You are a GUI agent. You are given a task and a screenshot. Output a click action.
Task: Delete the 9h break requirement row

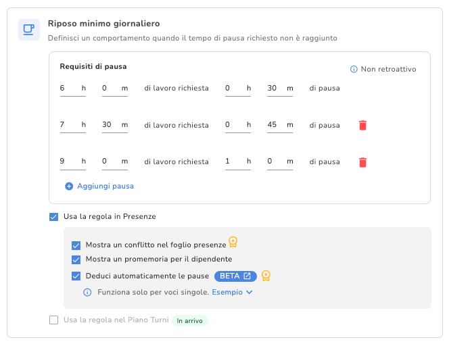(363, 162)
